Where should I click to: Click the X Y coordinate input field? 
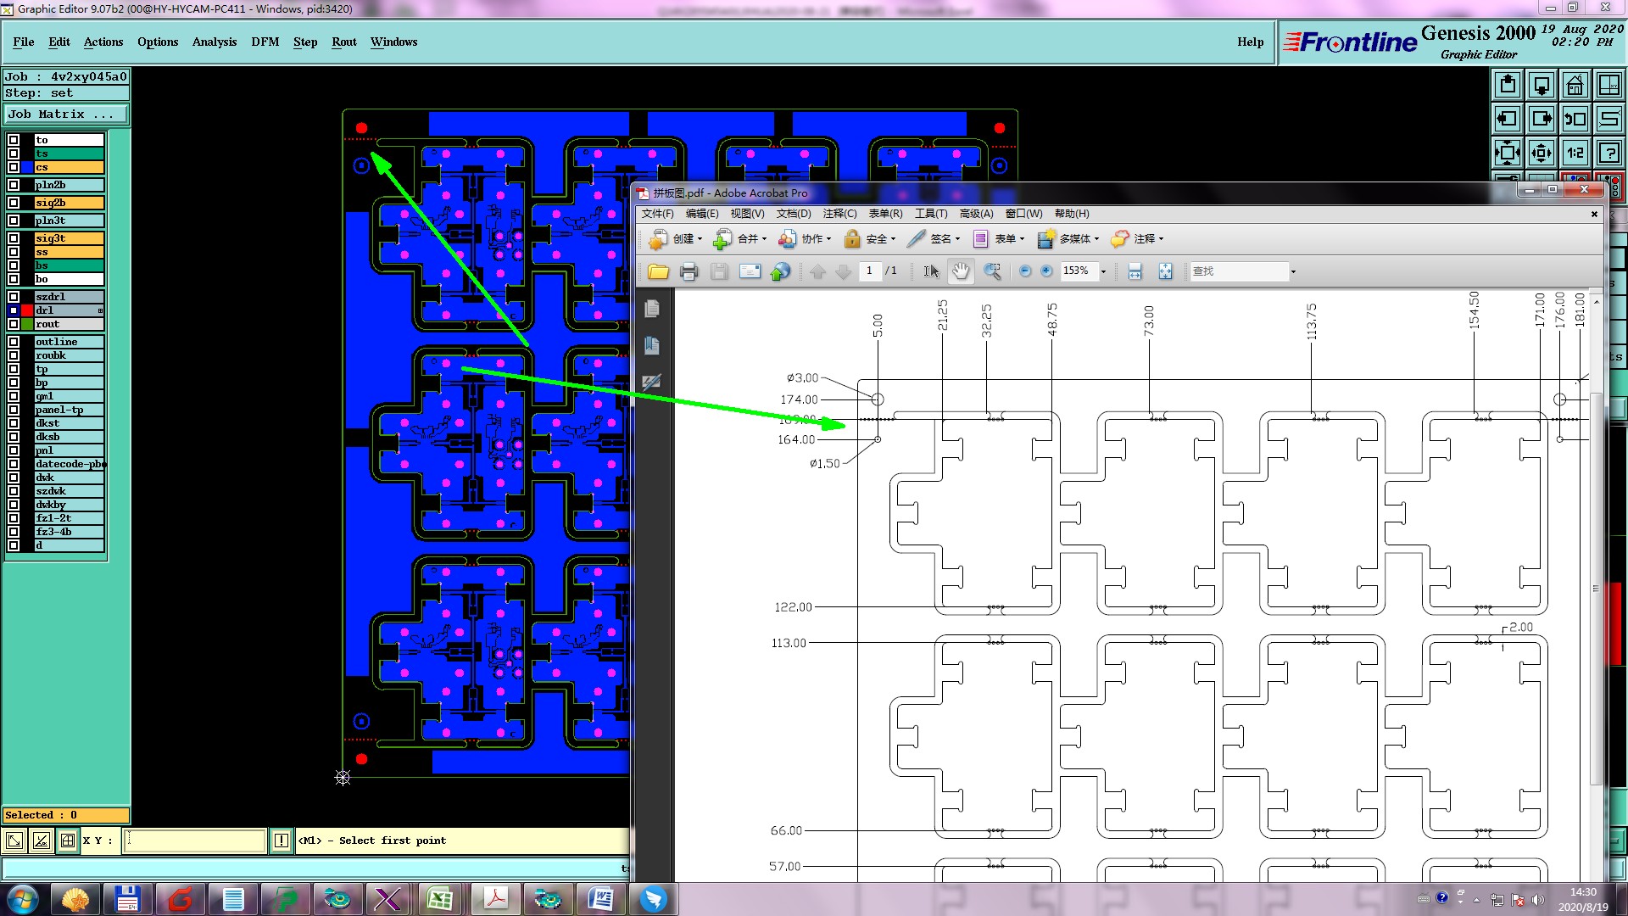pos(195,841)
